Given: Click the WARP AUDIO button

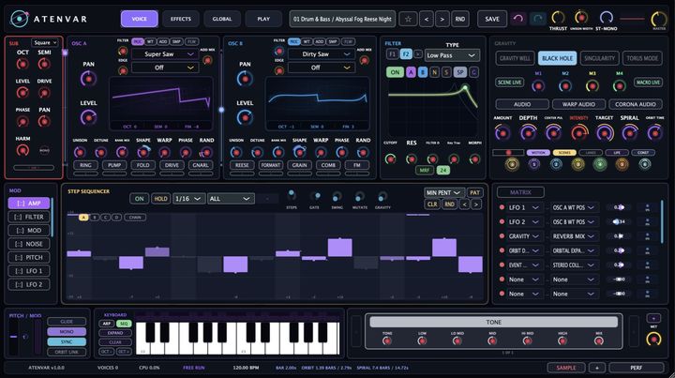Looking at the screenshot, I should (578, 104).
